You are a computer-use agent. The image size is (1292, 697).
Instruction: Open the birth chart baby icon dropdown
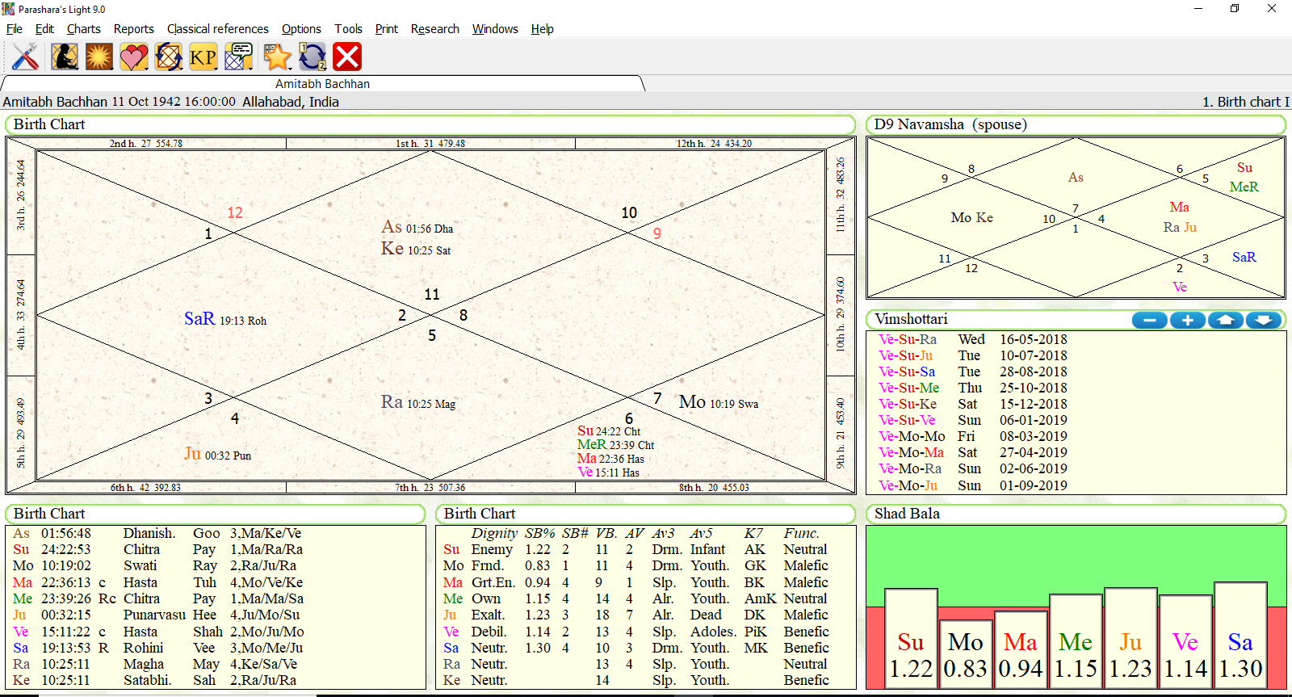click(76, 67)
